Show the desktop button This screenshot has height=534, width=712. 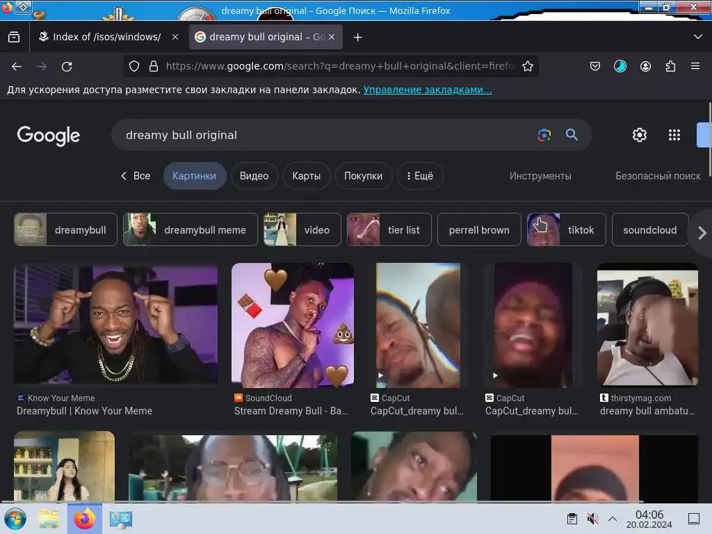694,519
